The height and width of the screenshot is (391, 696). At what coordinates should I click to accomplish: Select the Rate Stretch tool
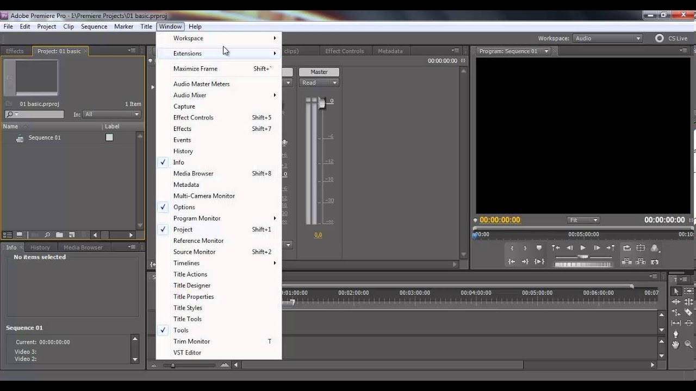click(676, 312)
